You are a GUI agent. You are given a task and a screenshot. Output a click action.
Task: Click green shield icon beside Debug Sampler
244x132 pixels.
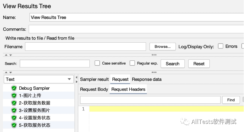coord(14,88)
